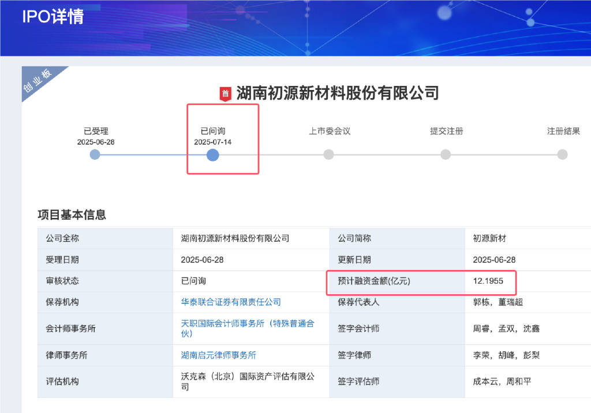Click the 公司全称 value cell text
Image resolution: width=591 pixels, height=413 pixels.
pos(235,238)
